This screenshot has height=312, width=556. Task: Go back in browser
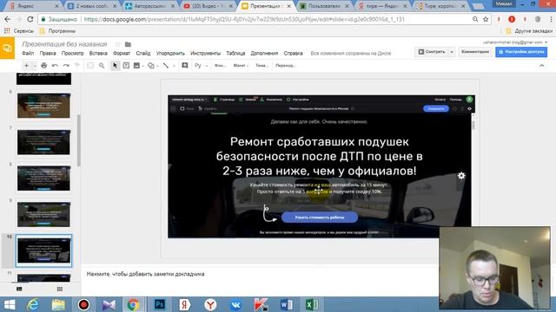point(8,19)
